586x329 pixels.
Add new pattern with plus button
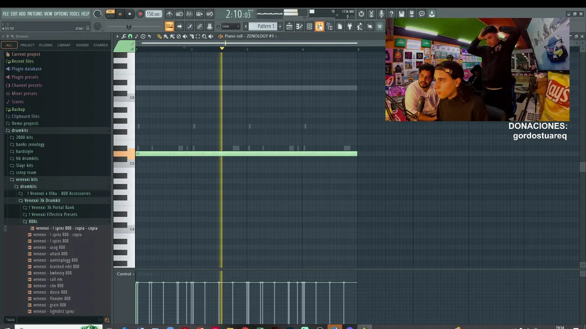(x=280, y=27)
